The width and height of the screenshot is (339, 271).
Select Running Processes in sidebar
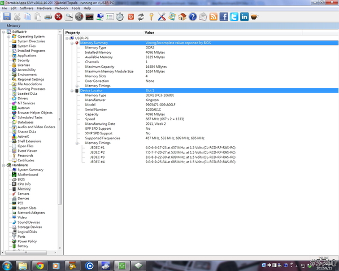(31, 89)
